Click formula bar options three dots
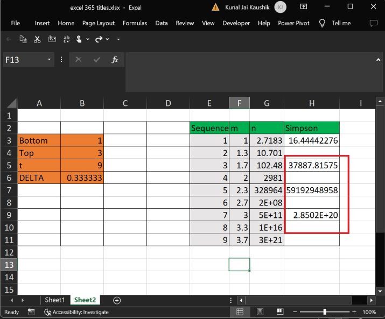The image size is (385, 319). point(61,59)
